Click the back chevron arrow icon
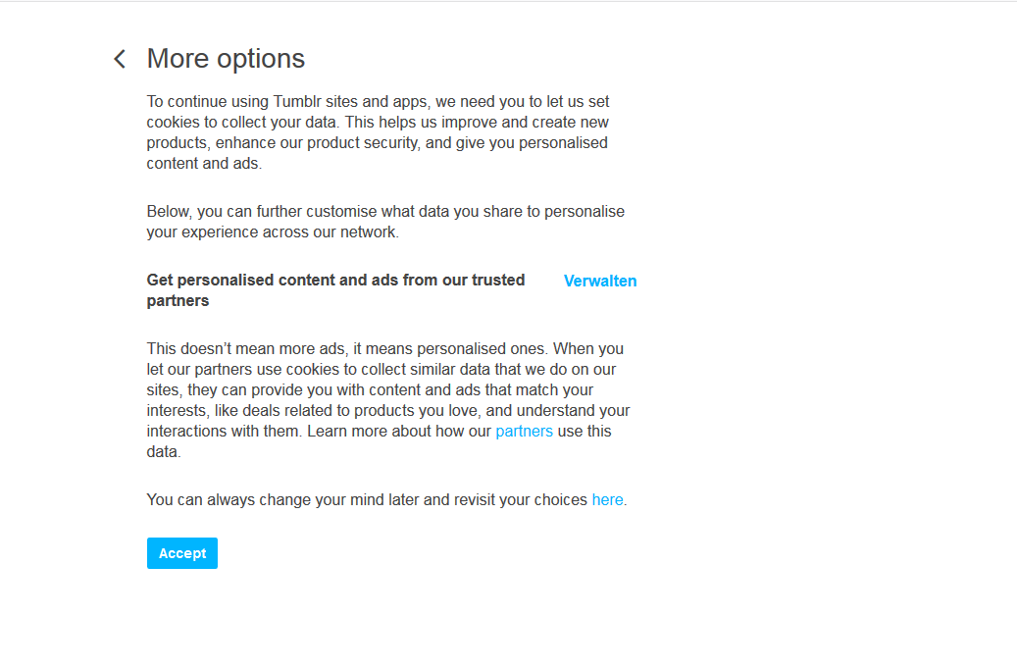 120,59
